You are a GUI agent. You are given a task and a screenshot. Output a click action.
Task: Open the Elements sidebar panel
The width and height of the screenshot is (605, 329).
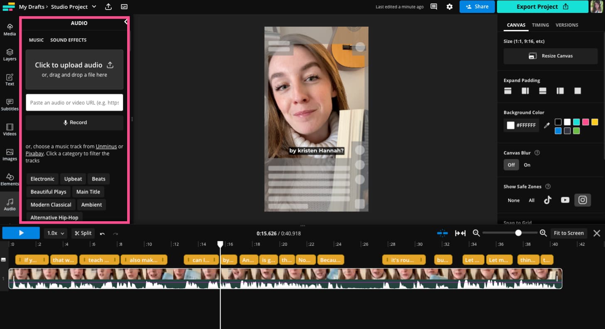10,179
